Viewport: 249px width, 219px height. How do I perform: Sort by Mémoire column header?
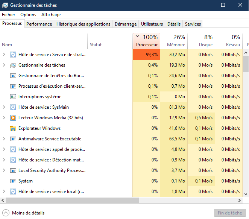coord(174,41)
